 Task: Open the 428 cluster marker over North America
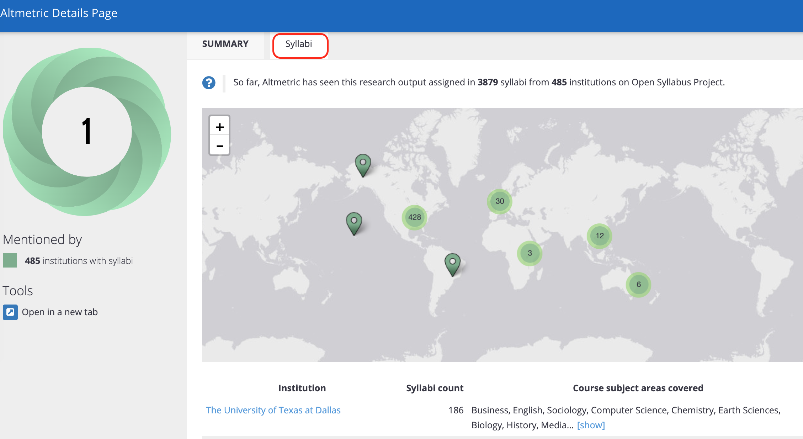pyautogui.click(x=414, y=217)
